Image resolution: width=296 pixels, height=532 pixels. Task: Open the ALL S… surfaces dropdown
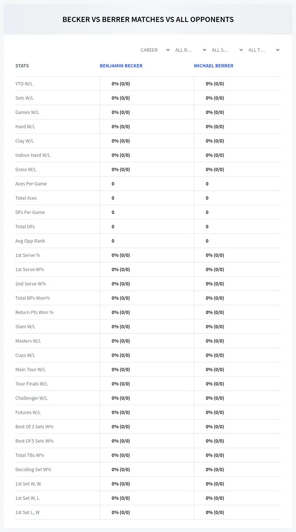pyautogui.click(x=227, y=50)
